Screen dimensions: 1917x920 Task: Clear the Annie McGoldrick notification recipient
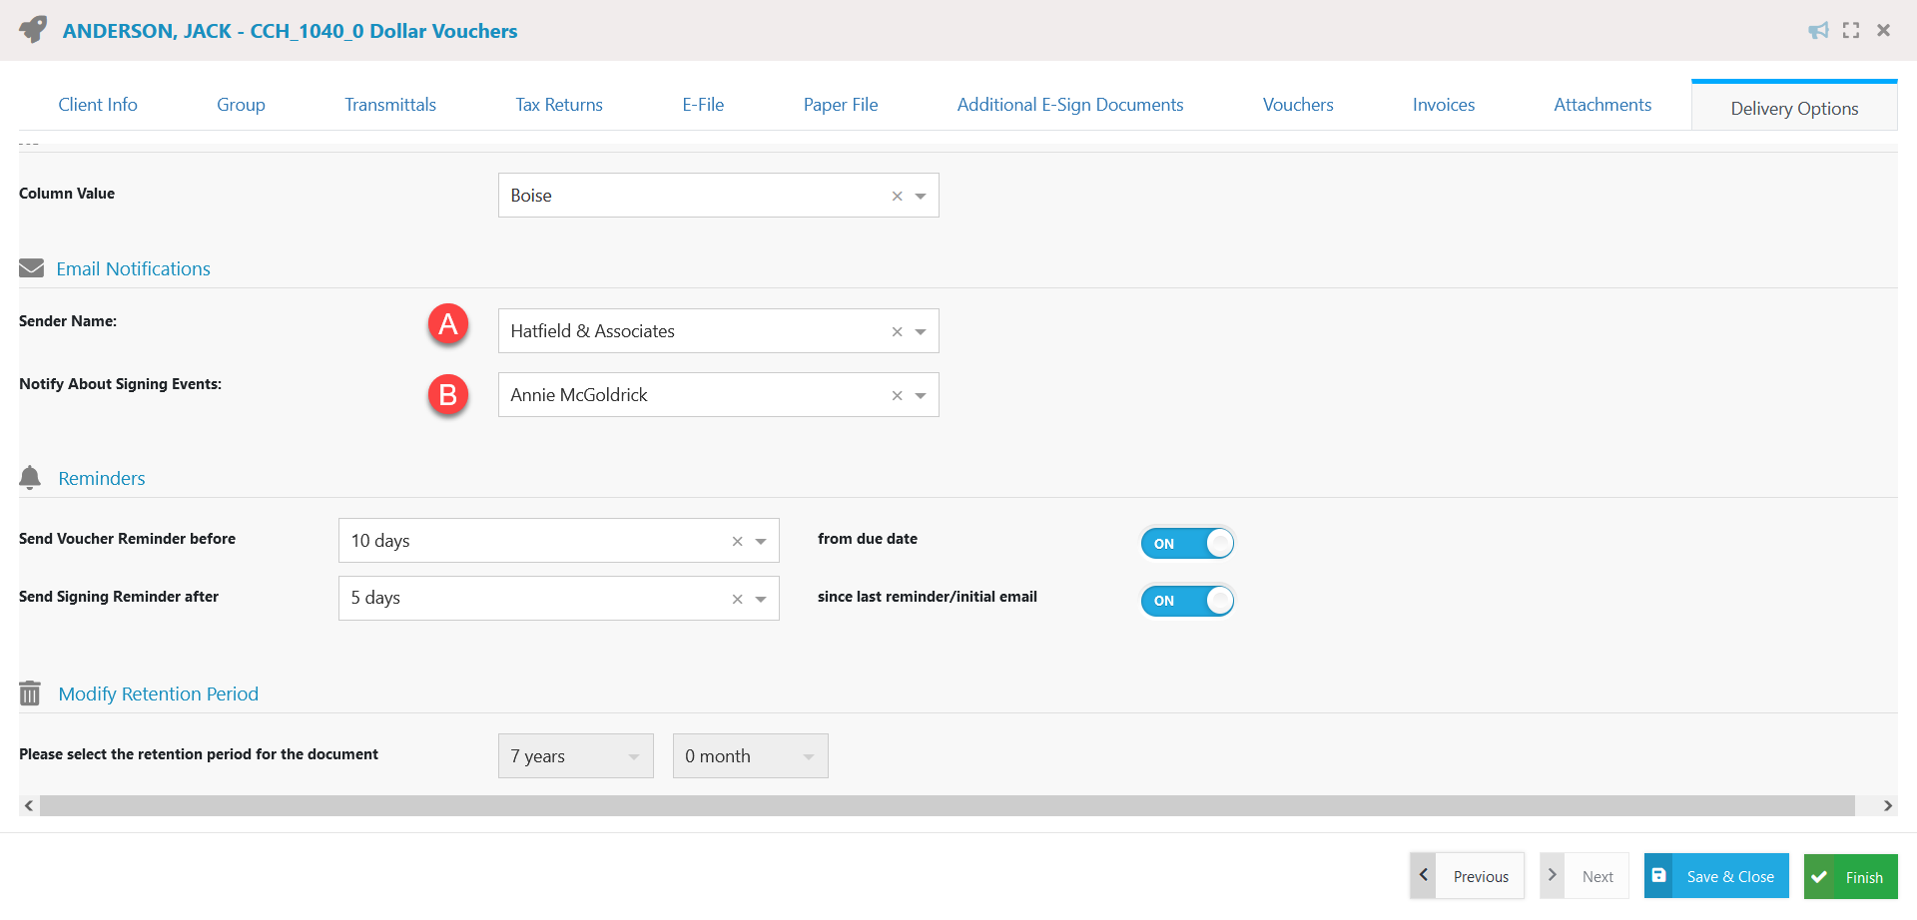(x=897, y=395)
